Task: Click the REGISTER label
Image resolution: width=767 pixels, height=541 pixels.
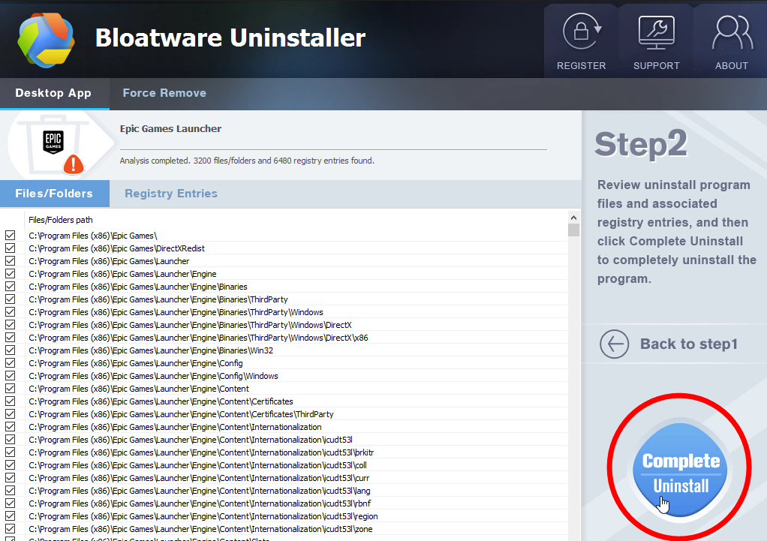Action: click(x=581, y=65)
